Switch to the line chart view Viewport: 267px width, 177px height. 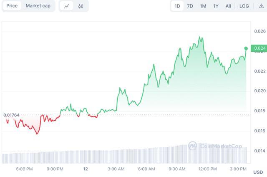click(67, 6)
